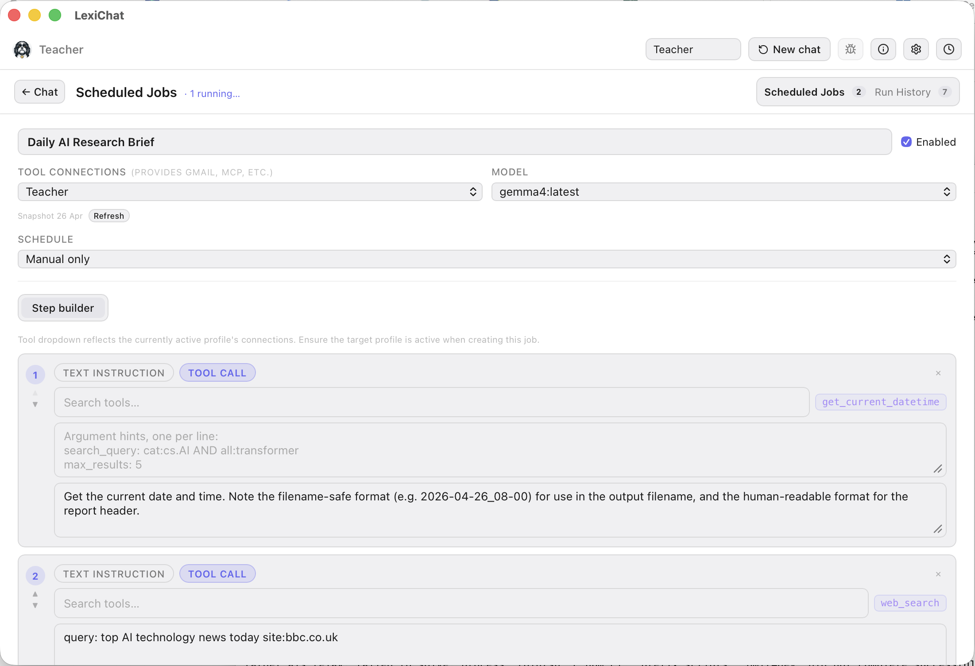Click the web_search tool chip
This screenshot has height=666, width=975.
tap(909, 603)
